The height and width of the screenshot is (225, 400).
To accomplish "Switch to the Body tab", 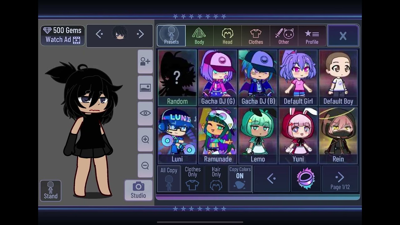I will click(x=199, y=36).
